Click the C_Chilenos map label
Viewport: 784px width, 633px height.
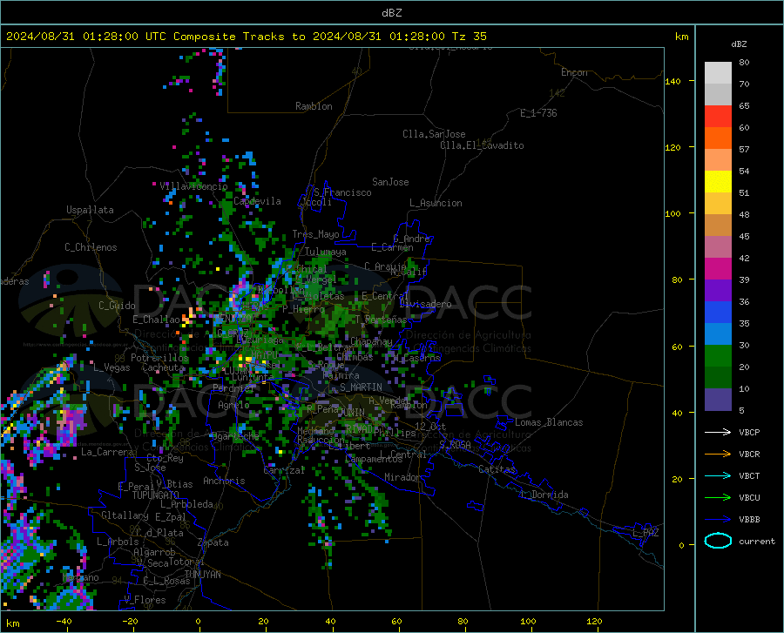(x=91, y=247)
